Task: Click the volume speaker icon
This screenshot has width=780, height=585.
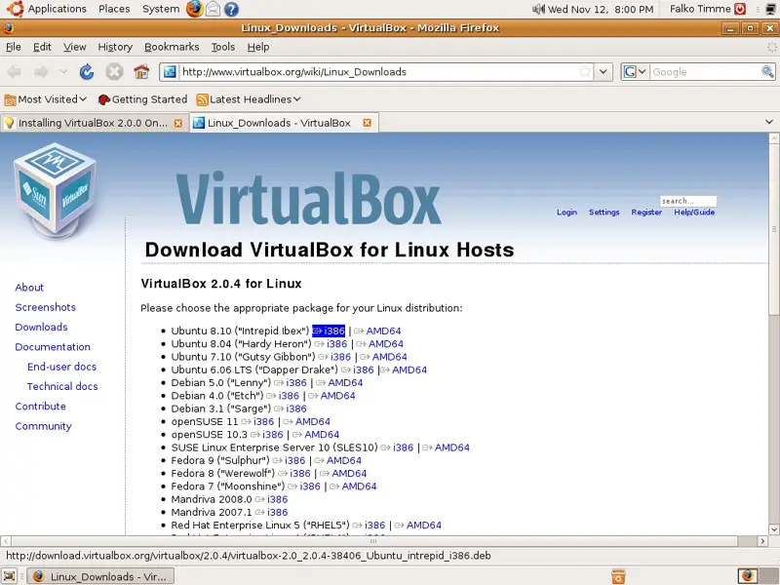Action: [538, 9]
